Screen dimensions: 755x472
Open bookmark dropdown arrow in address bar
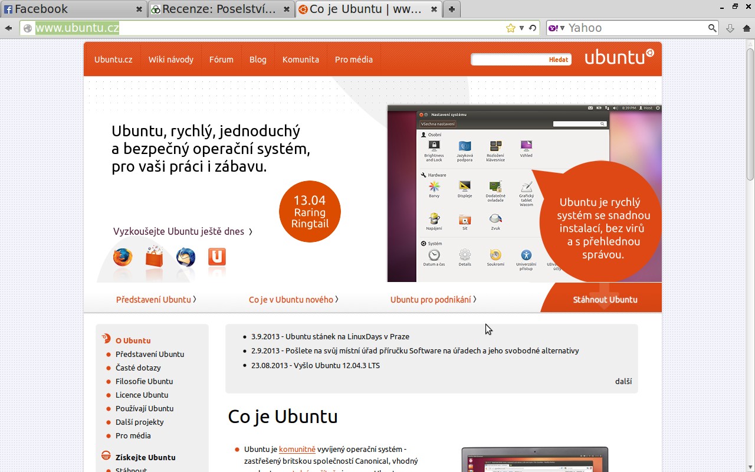click(x=521, y=28)
